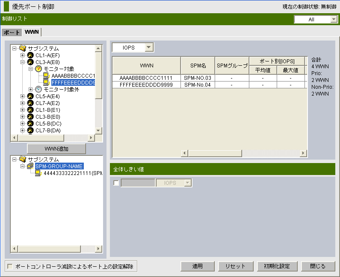Select the 4444333322221111(SPM tree item
Viewport: 340px width, 277px height.
coord(73,173)
